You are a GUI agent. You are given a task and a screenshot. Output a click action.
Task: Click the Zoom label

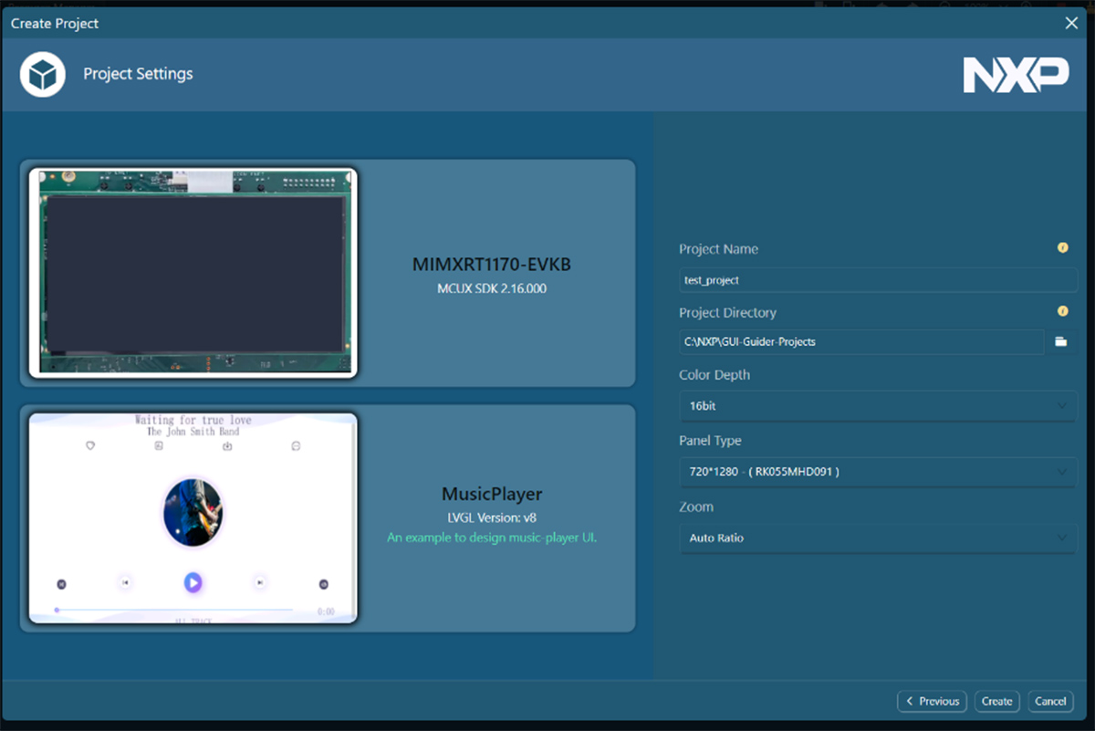tap(696, 506)
